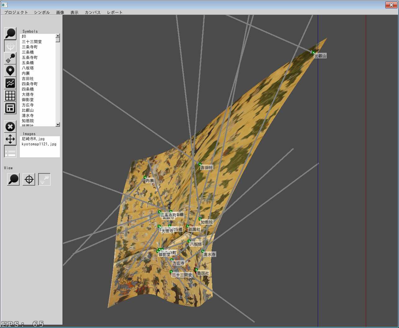This screenshot has width=399, height=328.
Task: Open the プロジェクト menu
Action: click(16, 12)
